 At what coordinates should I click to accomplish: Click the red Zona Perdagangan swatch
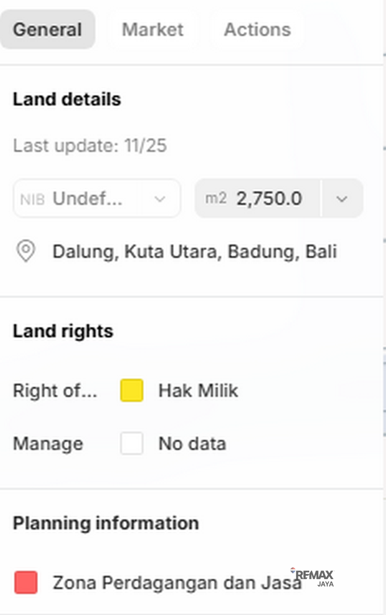[26, 583]
